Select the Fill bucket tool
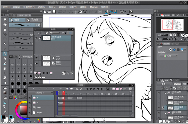The width and height of the screenshot is (188, 124). [x=5, y=88]
